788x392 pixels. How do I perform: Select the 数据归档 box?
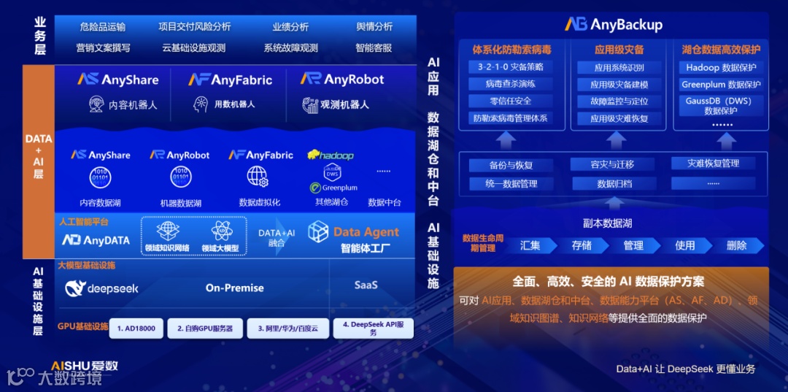coord(614,184)
